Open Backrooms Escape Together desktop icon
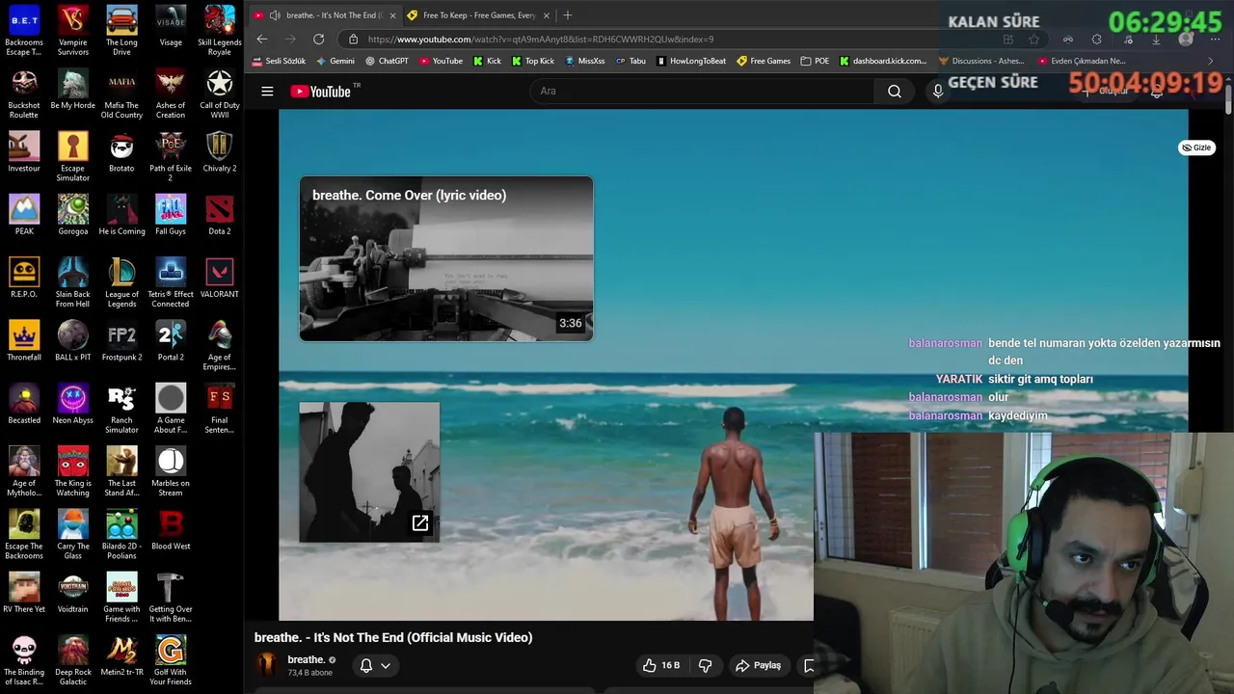The height and width of the screenshot is (694, 1234). click(x=24, y=31)
